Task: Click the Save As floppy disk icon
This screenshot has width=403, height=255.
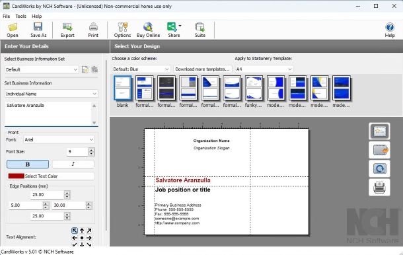Action: 38,26
